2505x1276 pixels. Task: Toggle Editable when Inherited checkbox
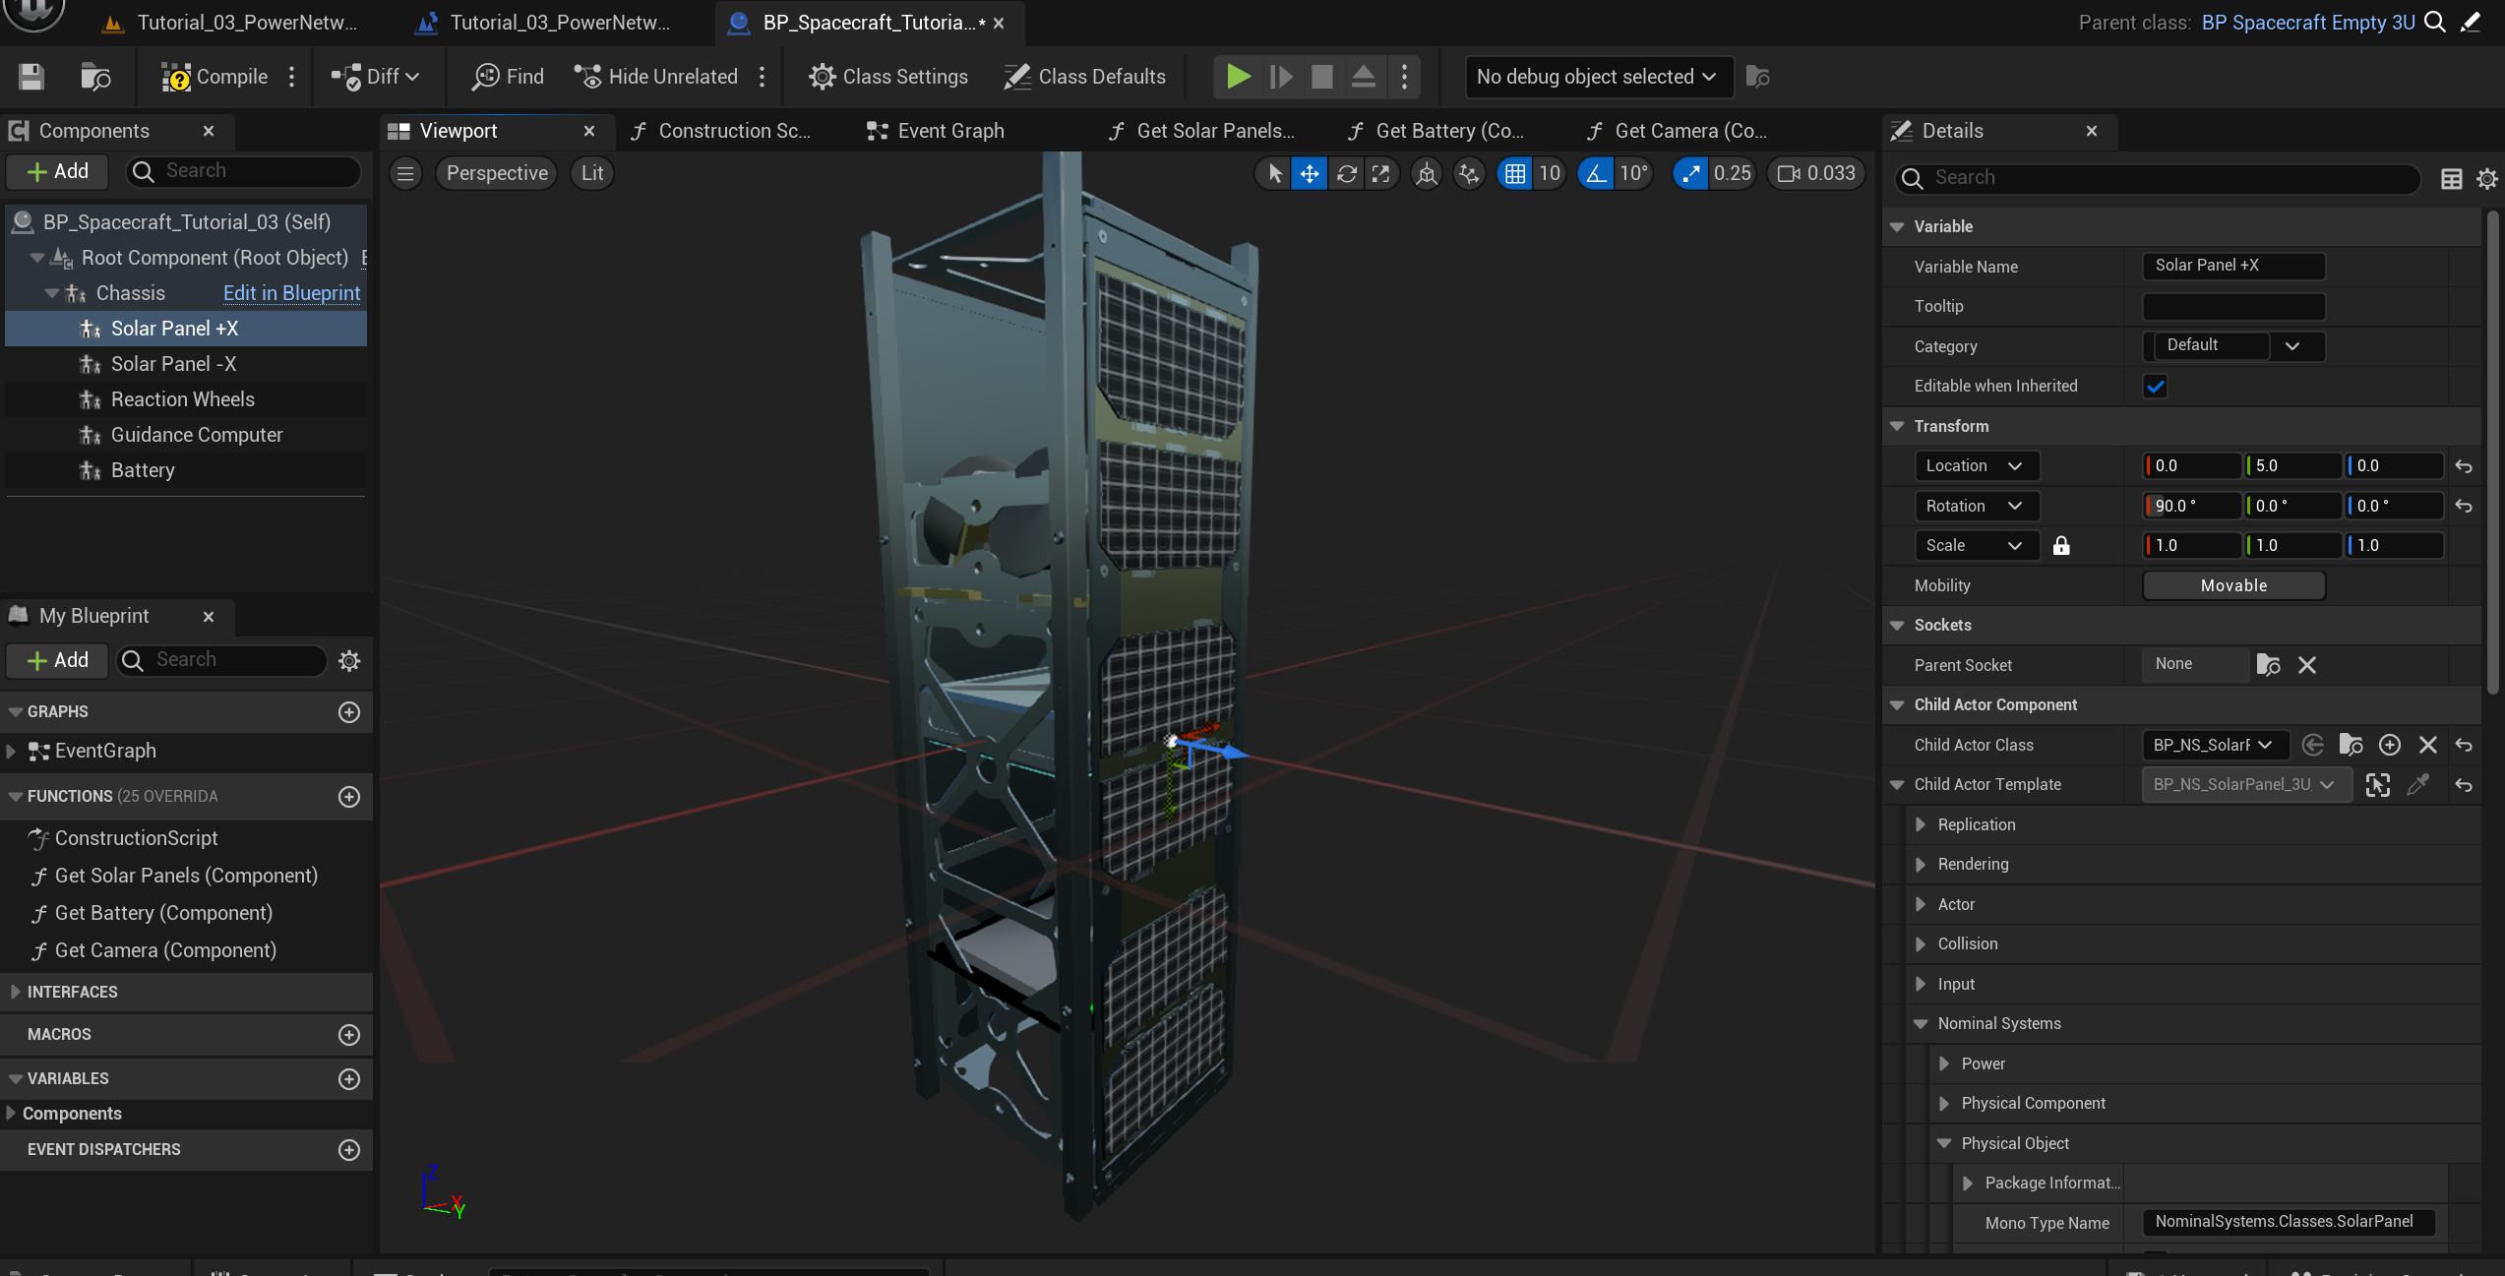click(x=2155, y=387)
